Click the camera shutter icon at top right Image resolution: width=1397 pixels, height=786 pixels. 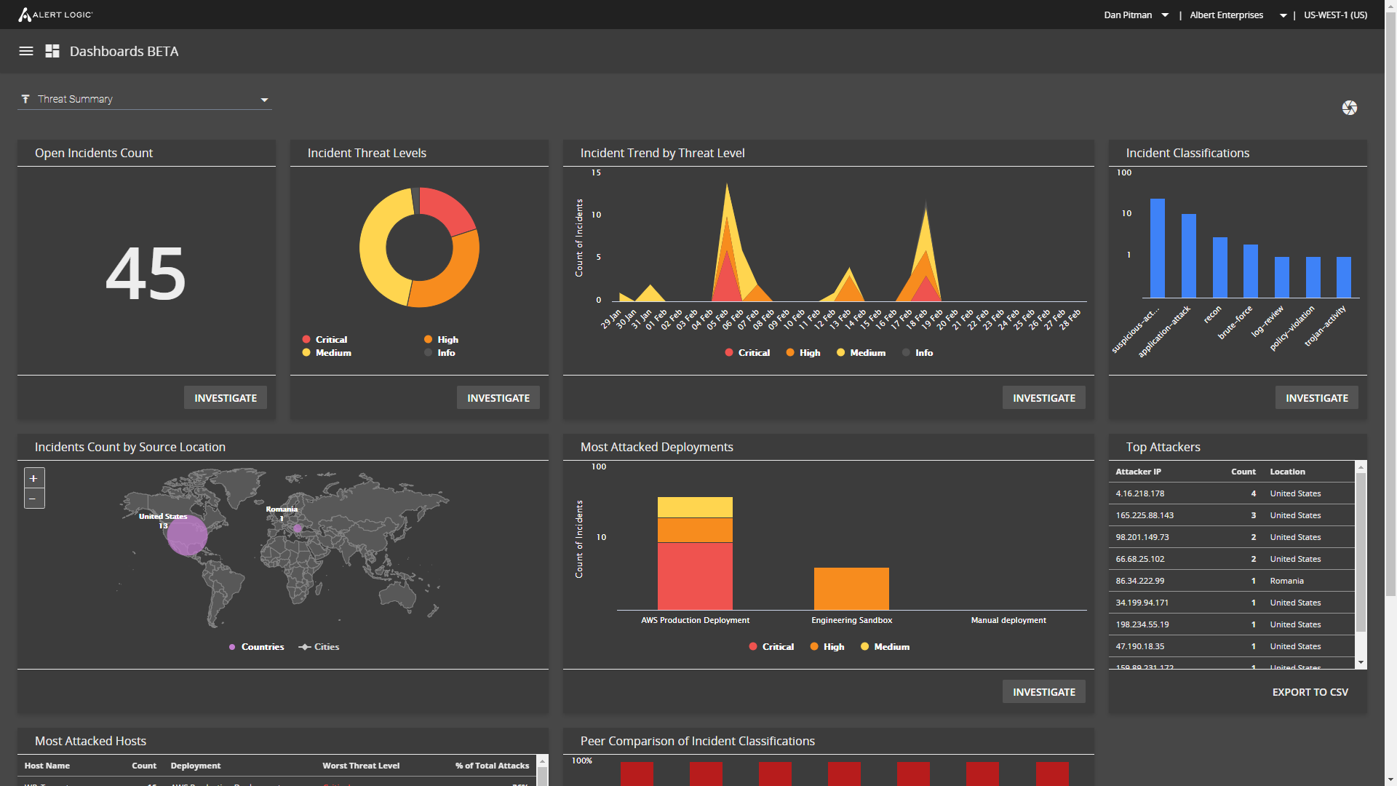tap(1350, 108)
